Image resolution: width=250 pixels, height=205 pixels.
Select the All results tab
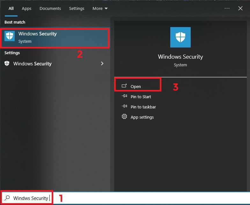pyautogui.click(x=11, y=8)
